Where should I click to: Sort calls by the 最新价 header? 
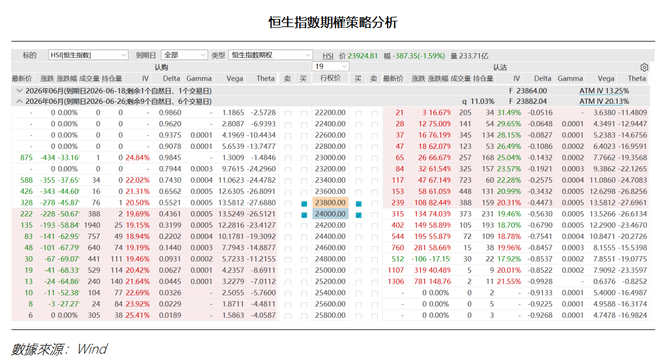pyautogui.click(x=22, y=78)
